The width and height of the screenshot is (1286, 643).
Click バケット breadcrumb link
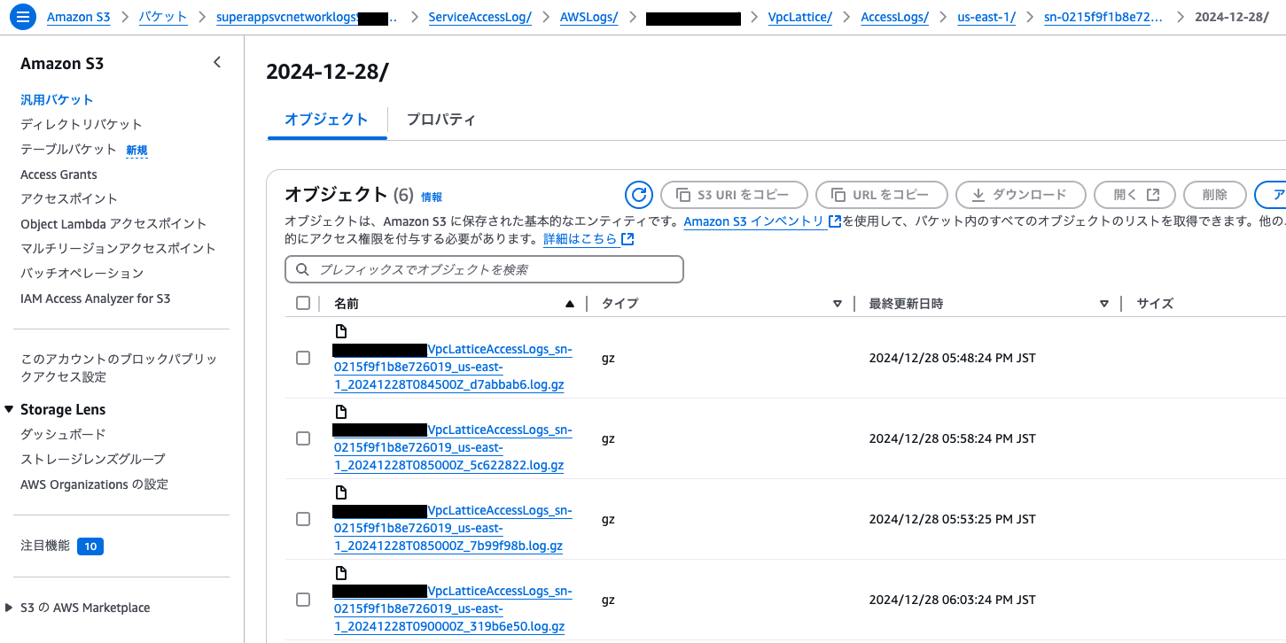coord(163,17)
